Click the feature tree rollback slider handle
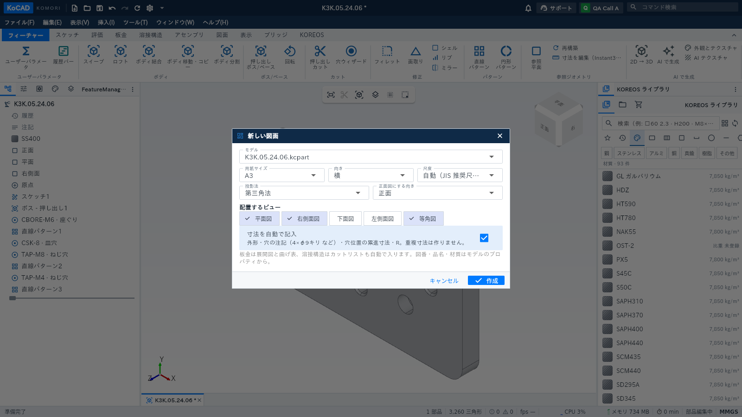The width and height of the screenshot is (742, 417). point(13,298)
